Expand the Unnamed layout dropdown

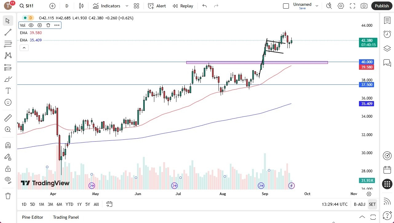coord(317,5)
